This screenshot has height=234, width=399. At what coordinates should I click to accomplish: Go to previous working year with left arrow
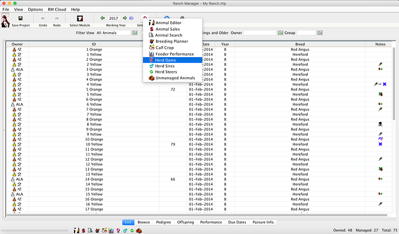pyautogui.click(x=102, y=18)
